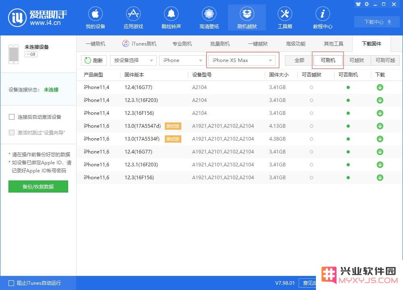Sort by 固件大小 column header

[279, 75]
